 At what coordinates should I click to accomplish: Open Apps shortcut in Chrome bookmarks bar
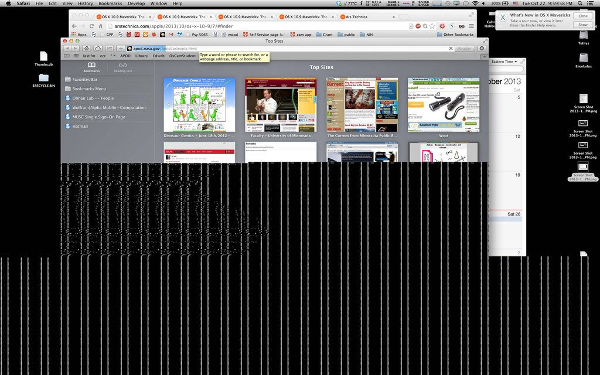click(79, 35)
